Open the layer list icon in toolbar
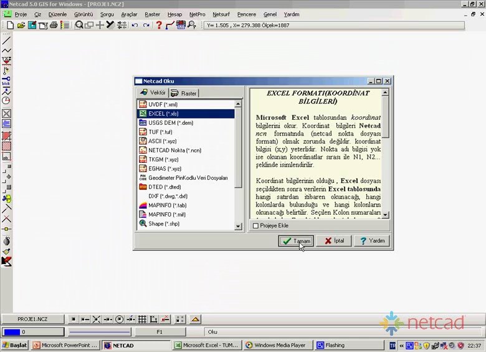 click(65, 25)
